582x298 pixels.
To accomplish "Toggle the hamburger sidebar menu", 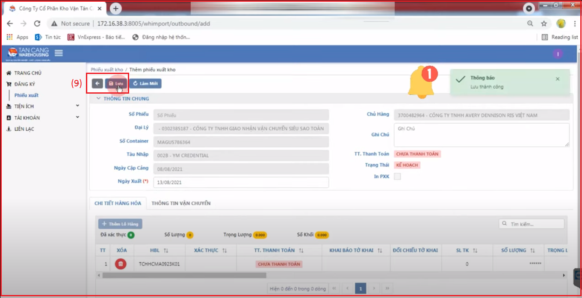I will tap(59, 53).
